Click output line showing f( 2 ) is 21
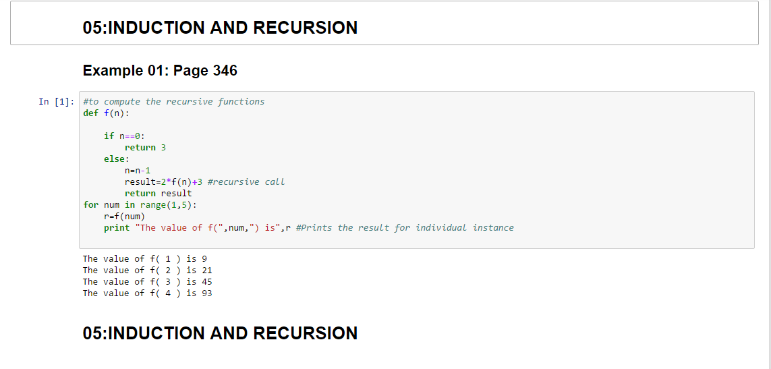Viewport: 771px width, 369px height. 148,270
